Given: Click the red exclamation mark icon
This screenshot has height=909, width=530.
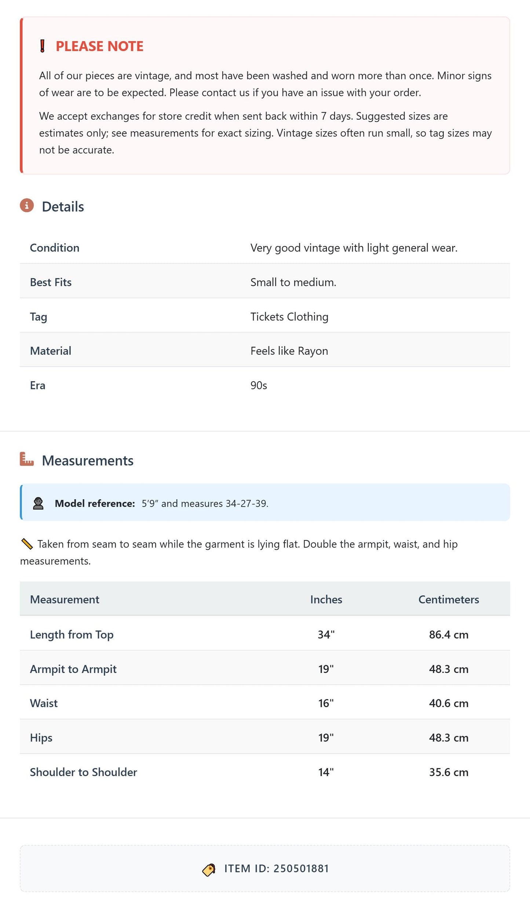Looking at the screenshot, I should point(43,46).
